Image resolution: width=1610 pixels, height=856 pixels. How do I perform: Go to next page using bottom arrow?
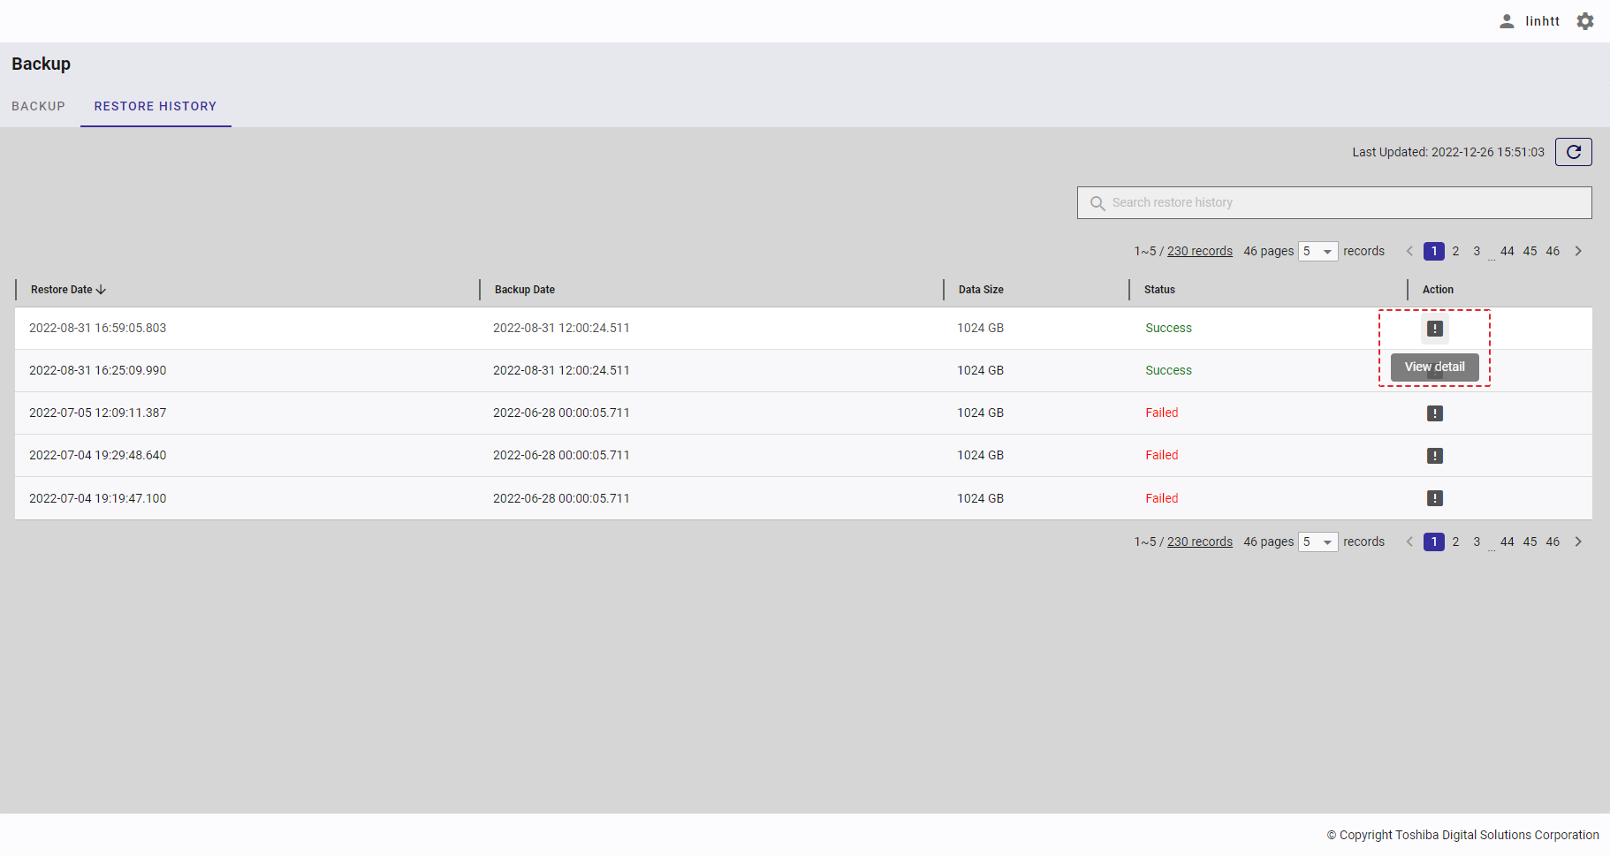pos(1578,542)
